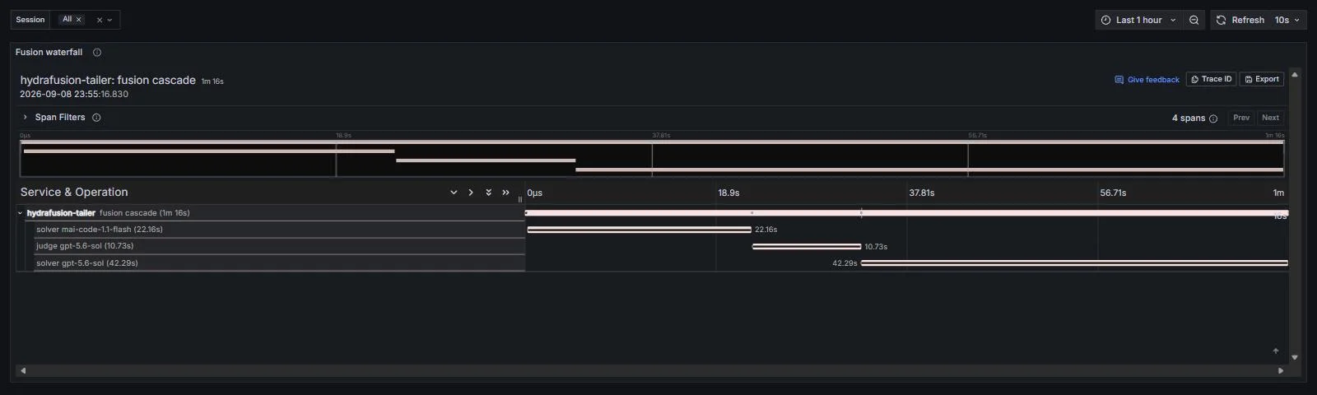This screenshot has width=1317, height=395.
Task: Select judge gpt-5.6-sol span row
Action: pos(279,246)
